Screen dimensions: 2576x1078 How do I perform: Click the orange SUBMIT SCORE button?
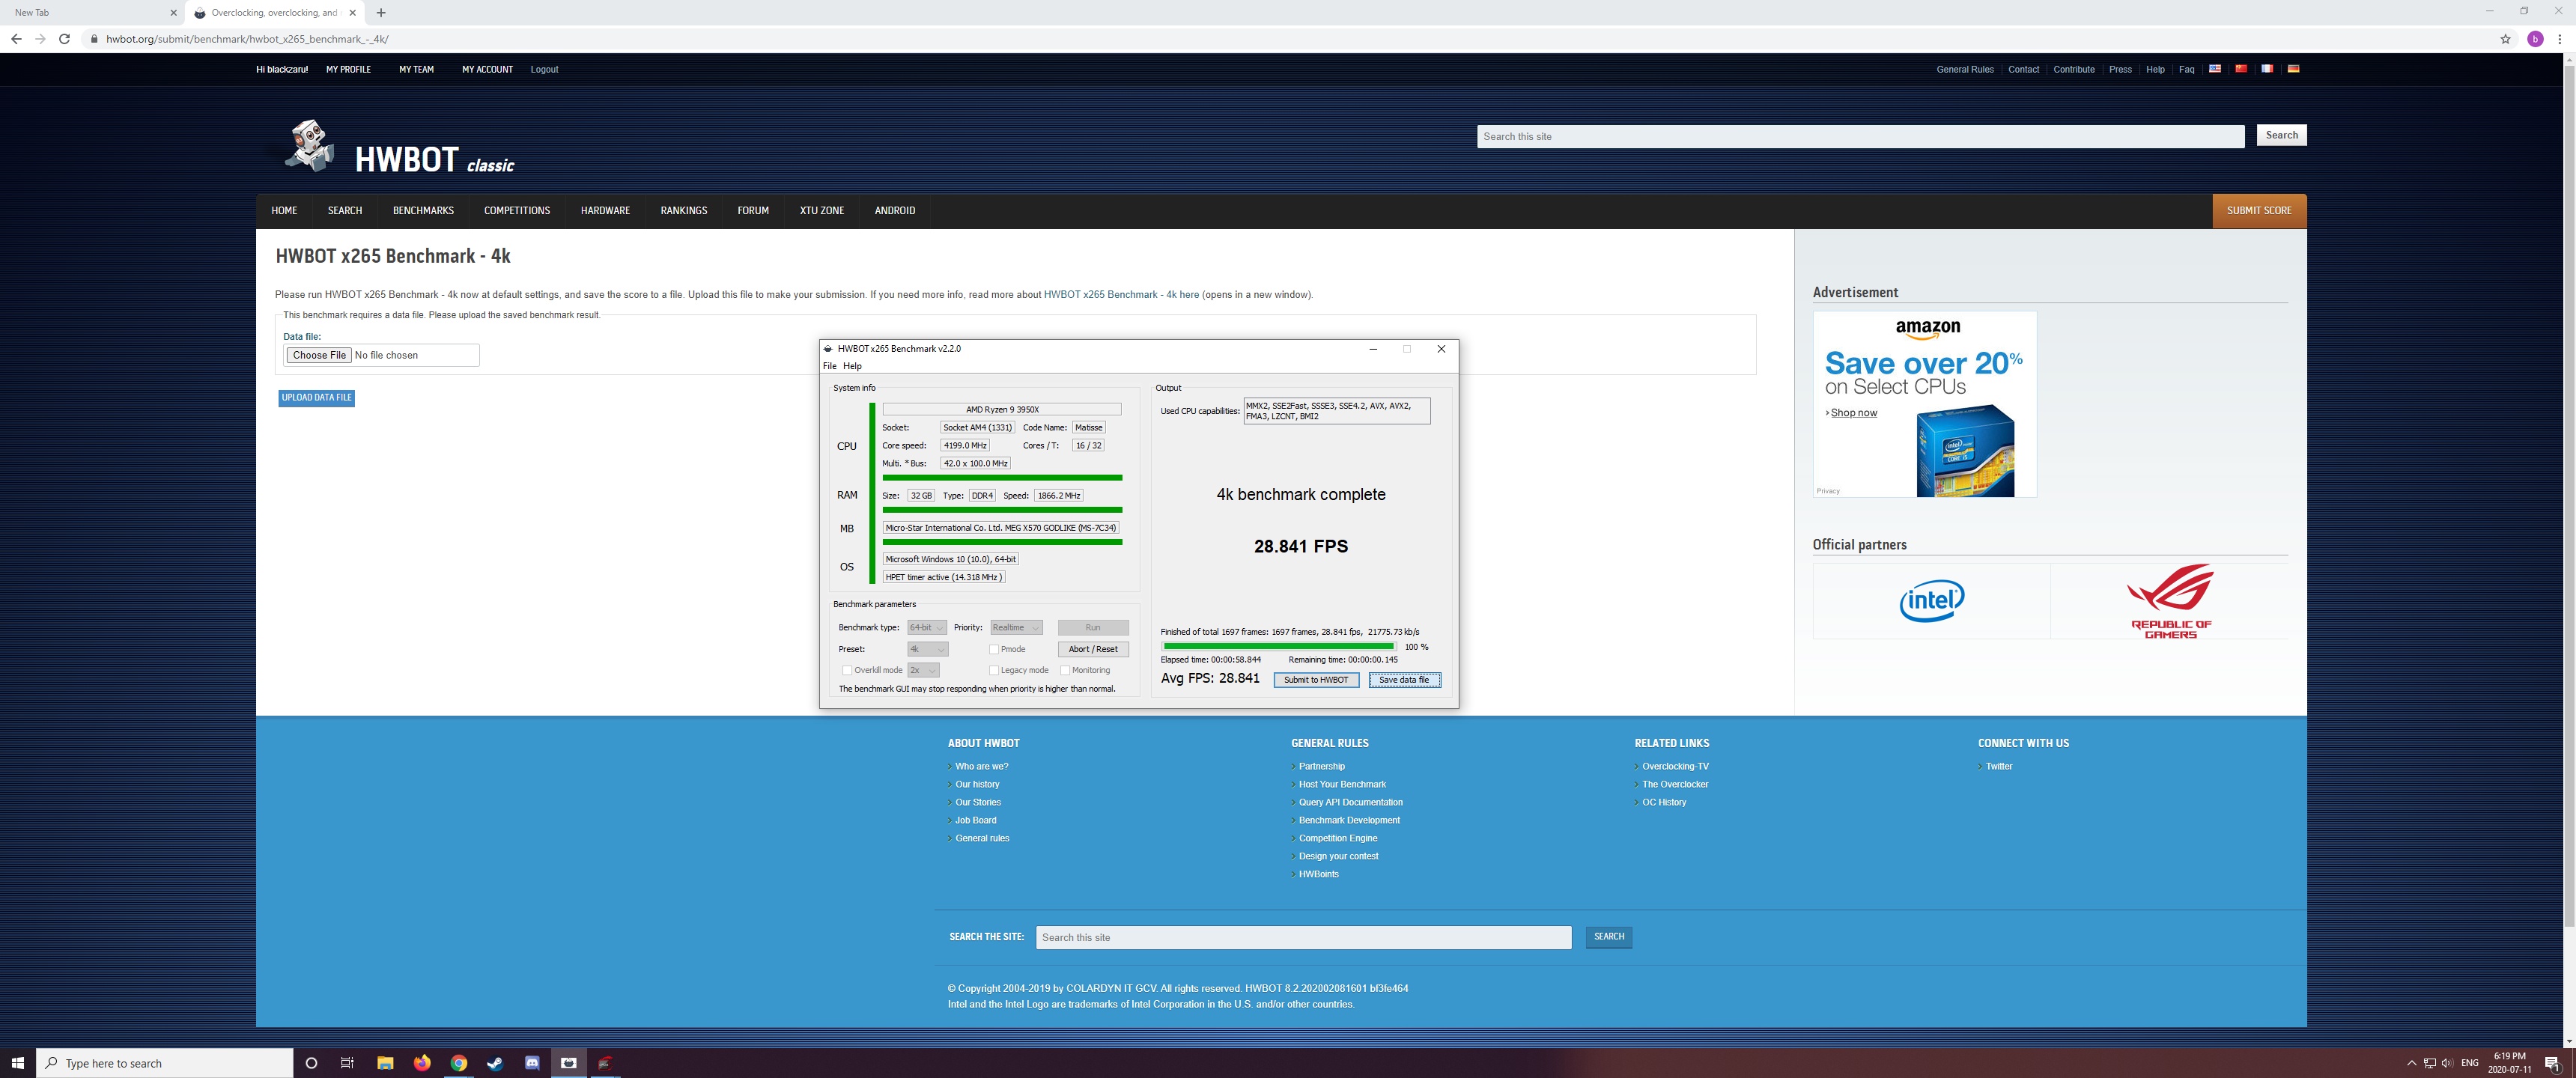[x=2259, y=211]
